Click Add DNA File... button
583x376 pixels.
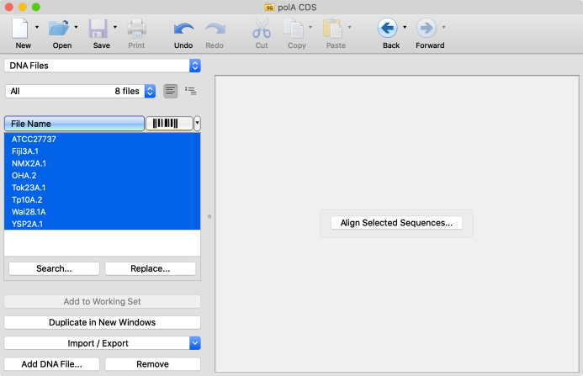(52, 363)
